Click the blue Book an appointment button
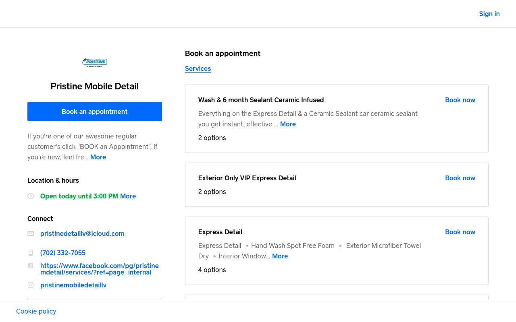 pos(95,111)
